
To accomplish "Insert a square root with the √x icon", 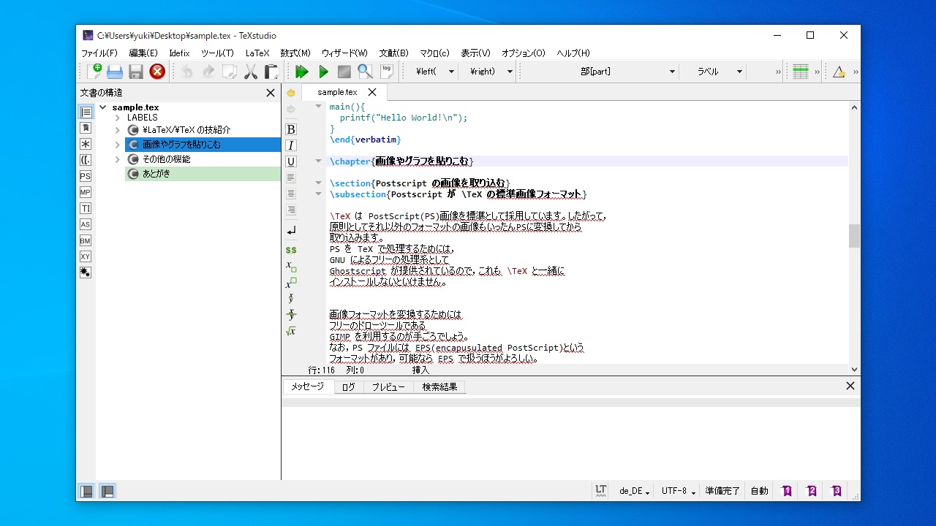I will coord(291,331).
